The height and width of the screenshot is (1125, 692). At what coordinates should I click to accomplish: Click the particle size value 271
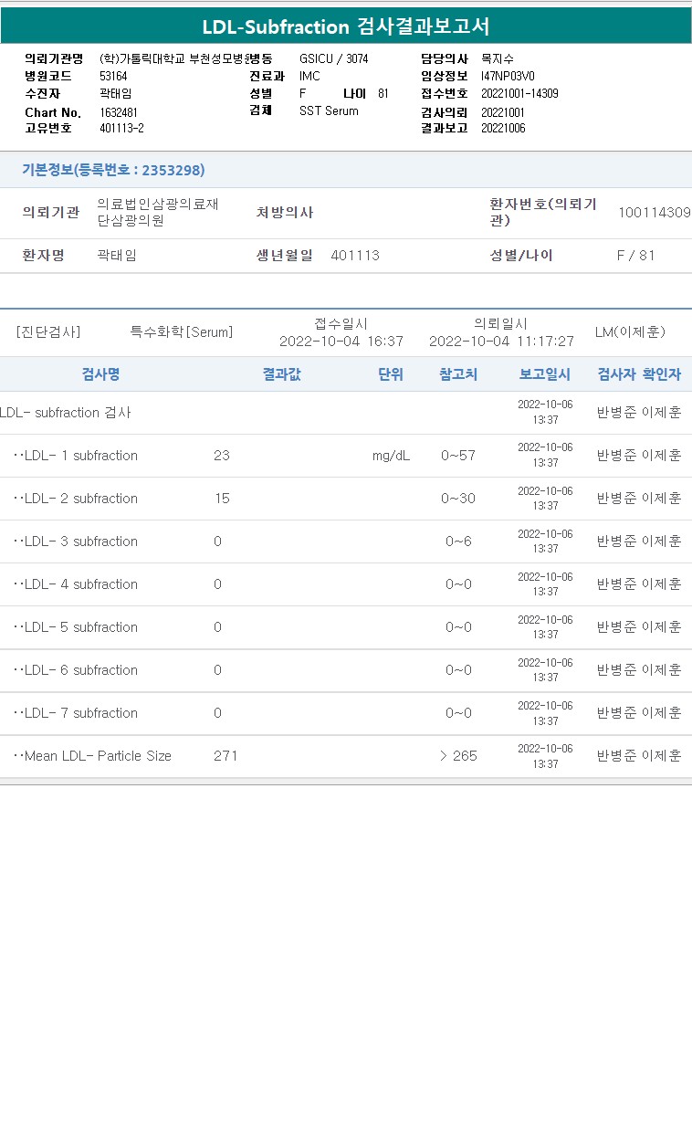click(x=225, y=756)
